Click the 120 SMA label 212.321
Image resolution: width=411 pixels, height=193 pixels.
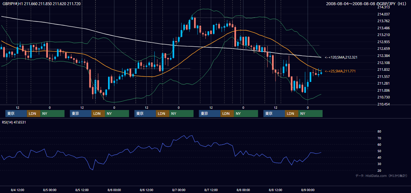pyautogui.click(x=341, y=57)
